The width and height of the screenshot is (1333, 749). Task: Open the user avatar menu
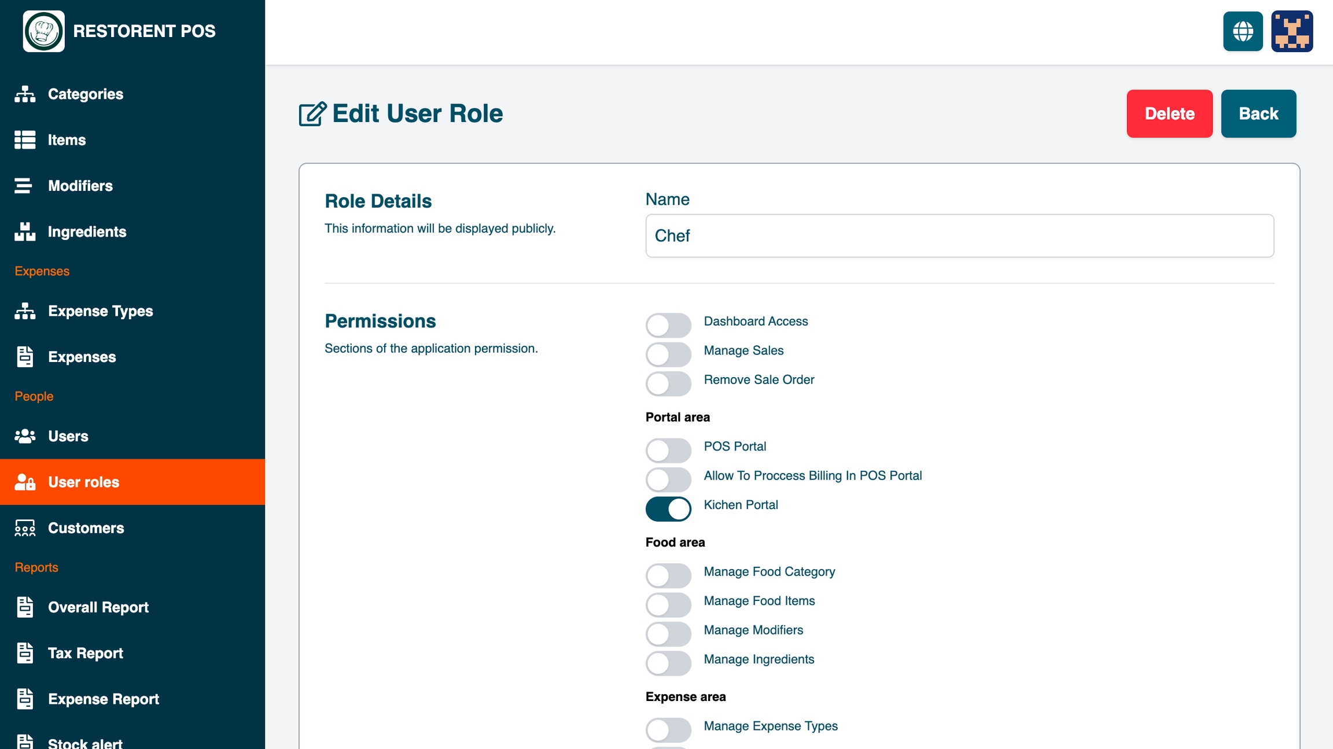[x=1291, y=31]
